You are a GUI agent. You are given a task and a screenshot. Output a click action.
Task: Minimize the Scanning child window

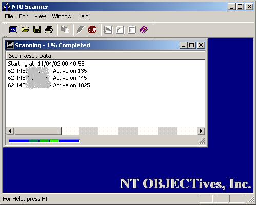[x=183, y=45]
